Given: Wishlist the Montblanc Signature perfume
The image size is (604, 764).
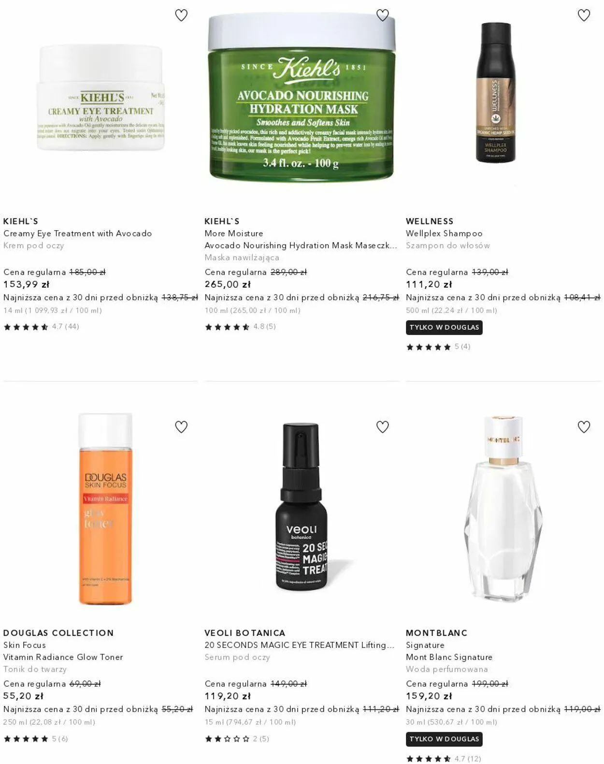Looking at the screenshot, I should (584, 427).
